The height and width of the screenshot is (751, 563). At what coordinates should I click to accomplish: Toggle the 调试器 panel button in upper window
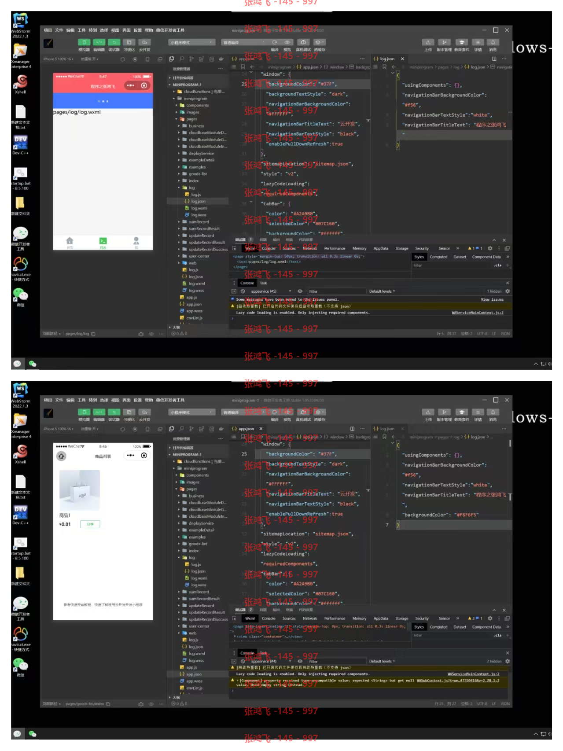114,42
